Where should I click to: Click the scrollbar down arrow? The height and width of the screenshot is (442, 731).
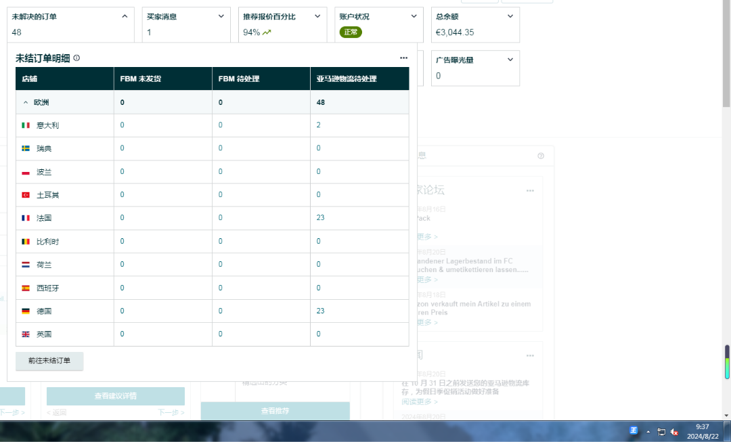[726, 416]
